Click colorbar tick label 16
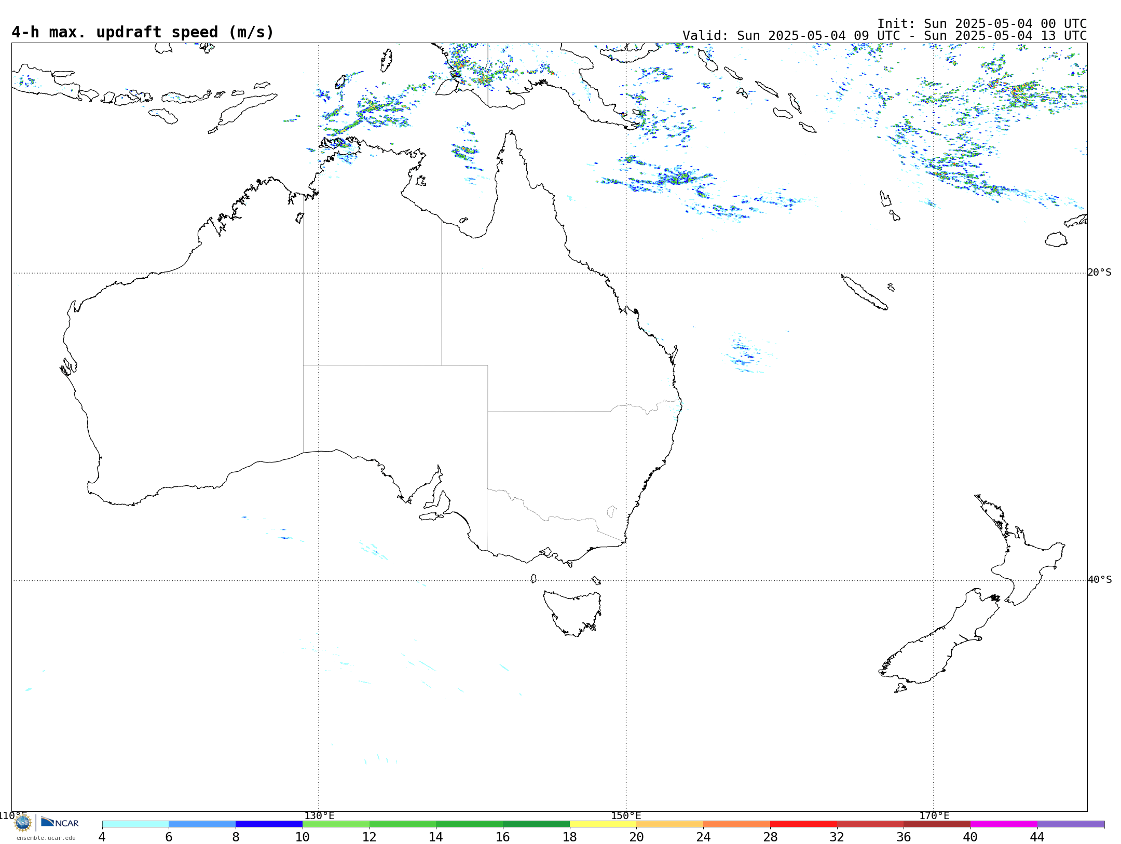This screenshot has width=1121, height=844. point(503,837)
